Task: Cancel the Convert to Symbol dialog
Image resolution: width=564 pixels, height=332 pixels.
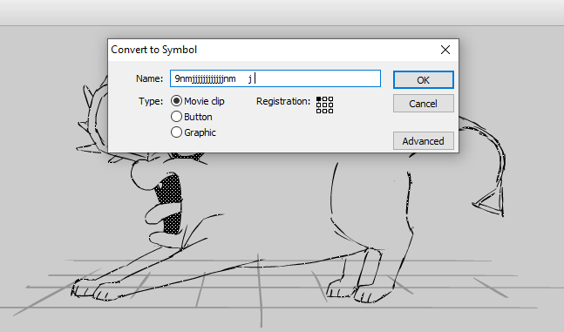Action: click(x=424, y=104)
